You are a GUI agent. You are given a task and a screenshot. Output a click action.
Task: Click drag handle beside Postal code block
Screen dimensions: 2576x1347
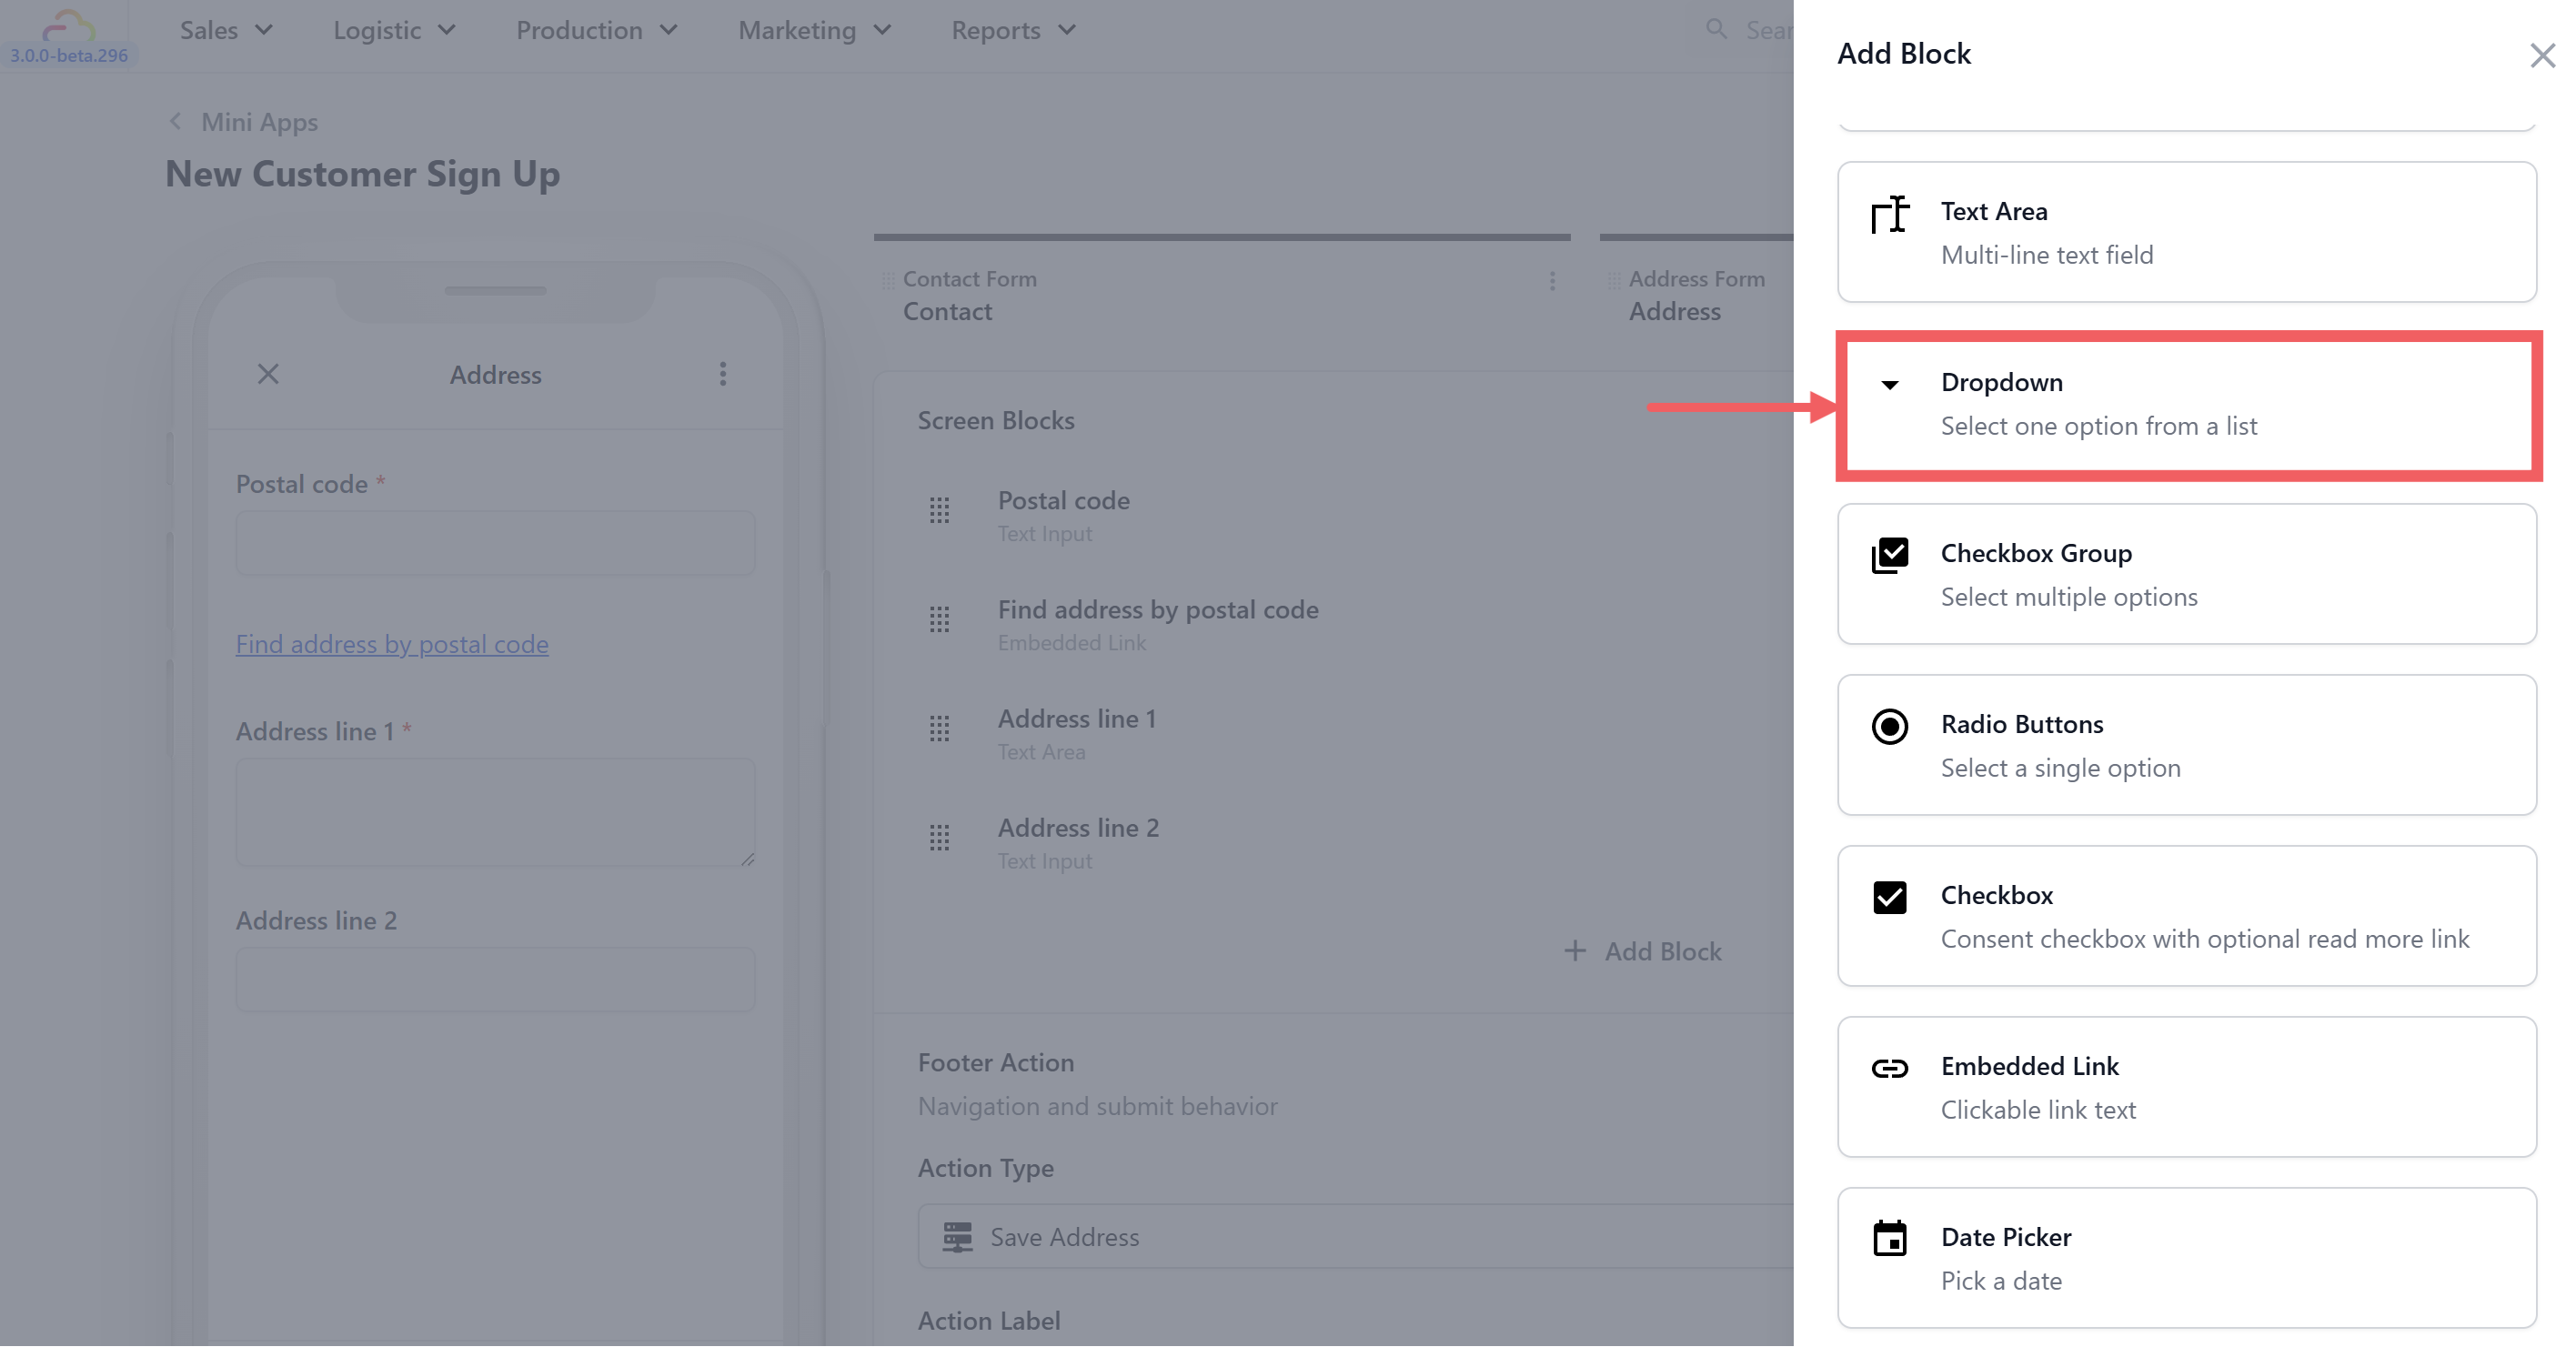pos(939,511)
